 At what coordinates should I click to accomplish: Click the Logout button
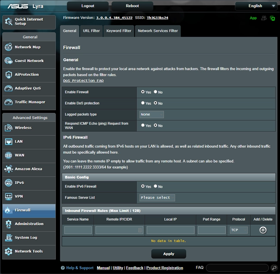(x=88, y=6)
